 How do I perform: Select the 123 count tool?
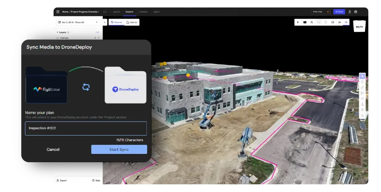click(362, 99)
